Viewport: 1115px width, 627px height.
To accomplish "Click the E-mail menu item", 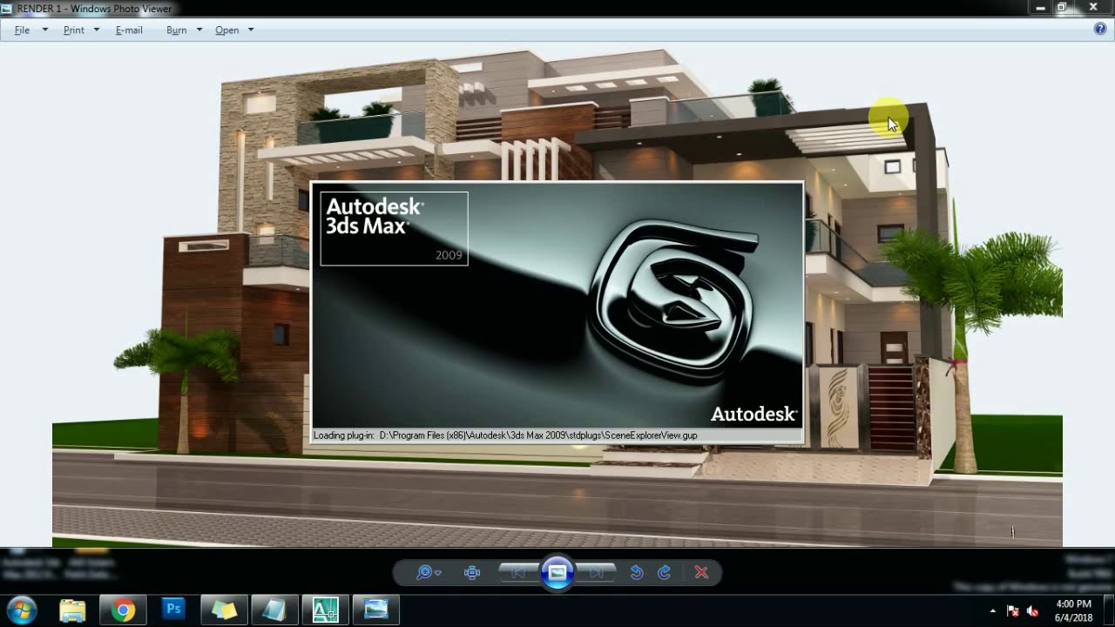I will (x=129, y=30).
